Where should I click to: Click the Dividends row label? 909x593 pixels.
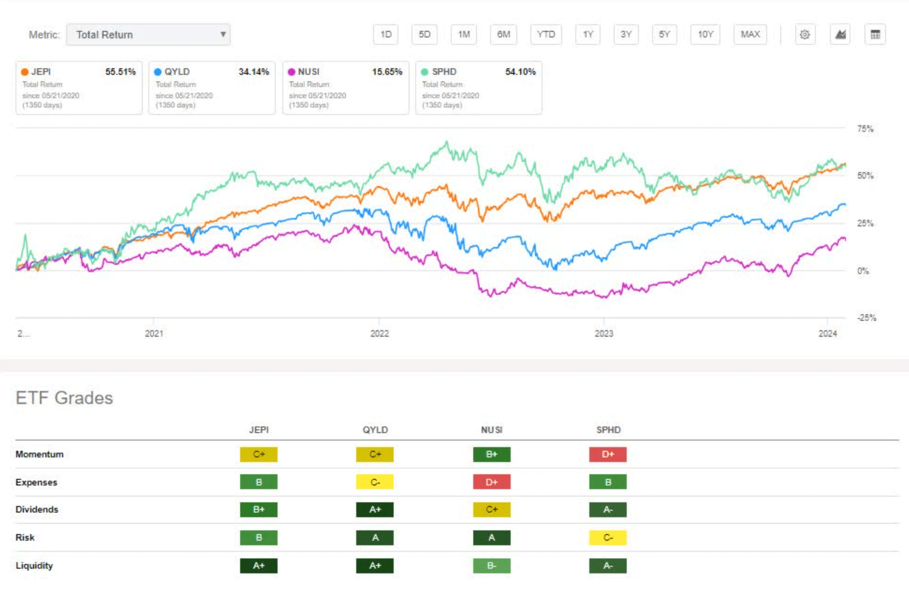pyautogui.click(x=37, y=509)
